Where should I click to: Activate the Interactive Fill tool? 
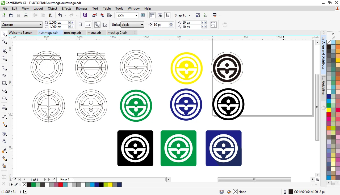coord(4,158)
